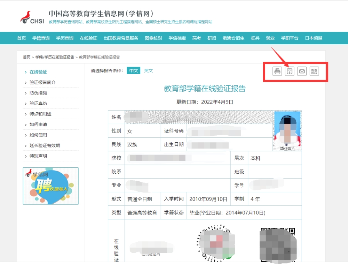
Task: Open the 研招 navigation item
Action: click(x=212, y=38)
